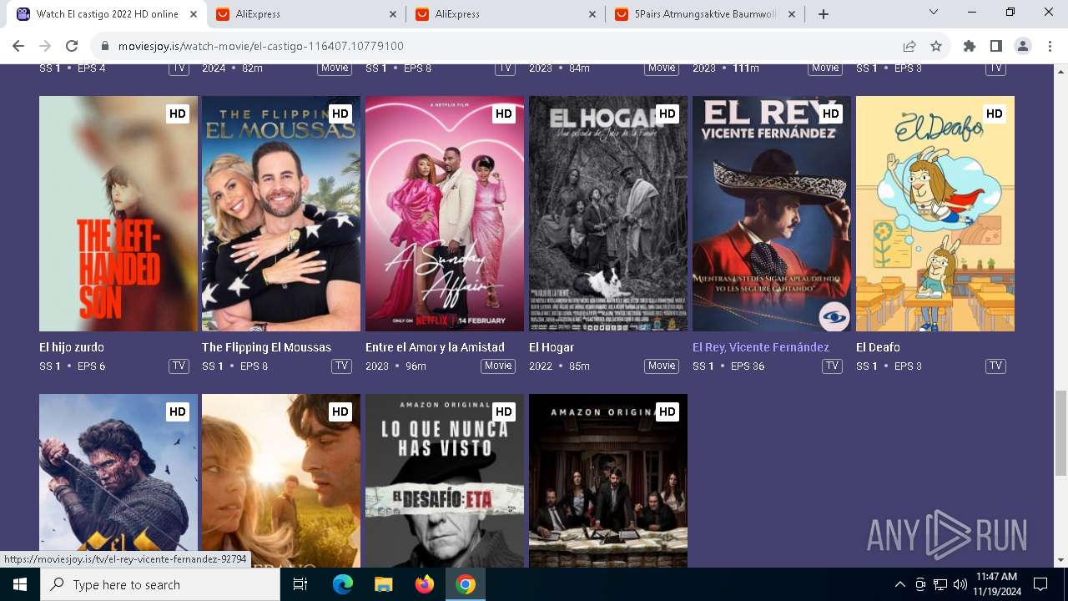Open File Explorer from taskbar

(383, 584)
